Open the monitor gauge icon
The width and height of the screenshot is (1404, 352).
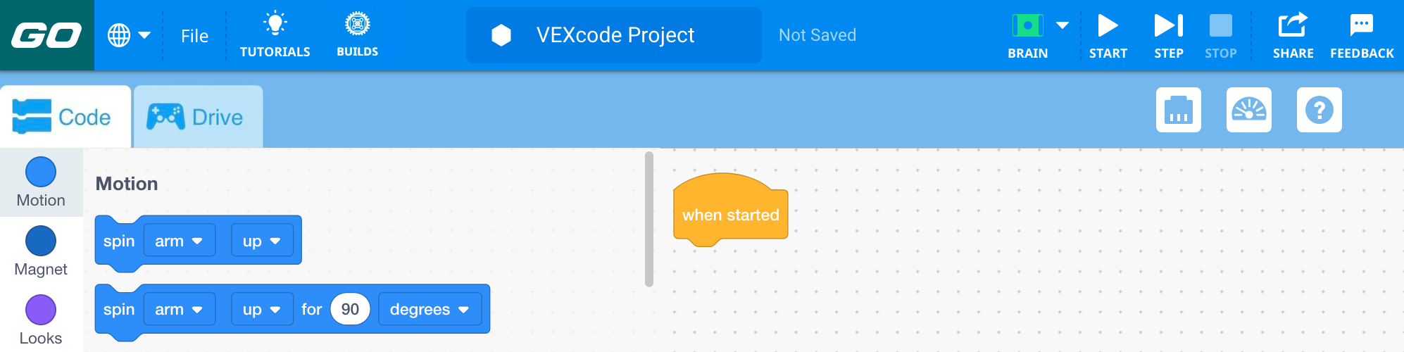click(1248, 110)
